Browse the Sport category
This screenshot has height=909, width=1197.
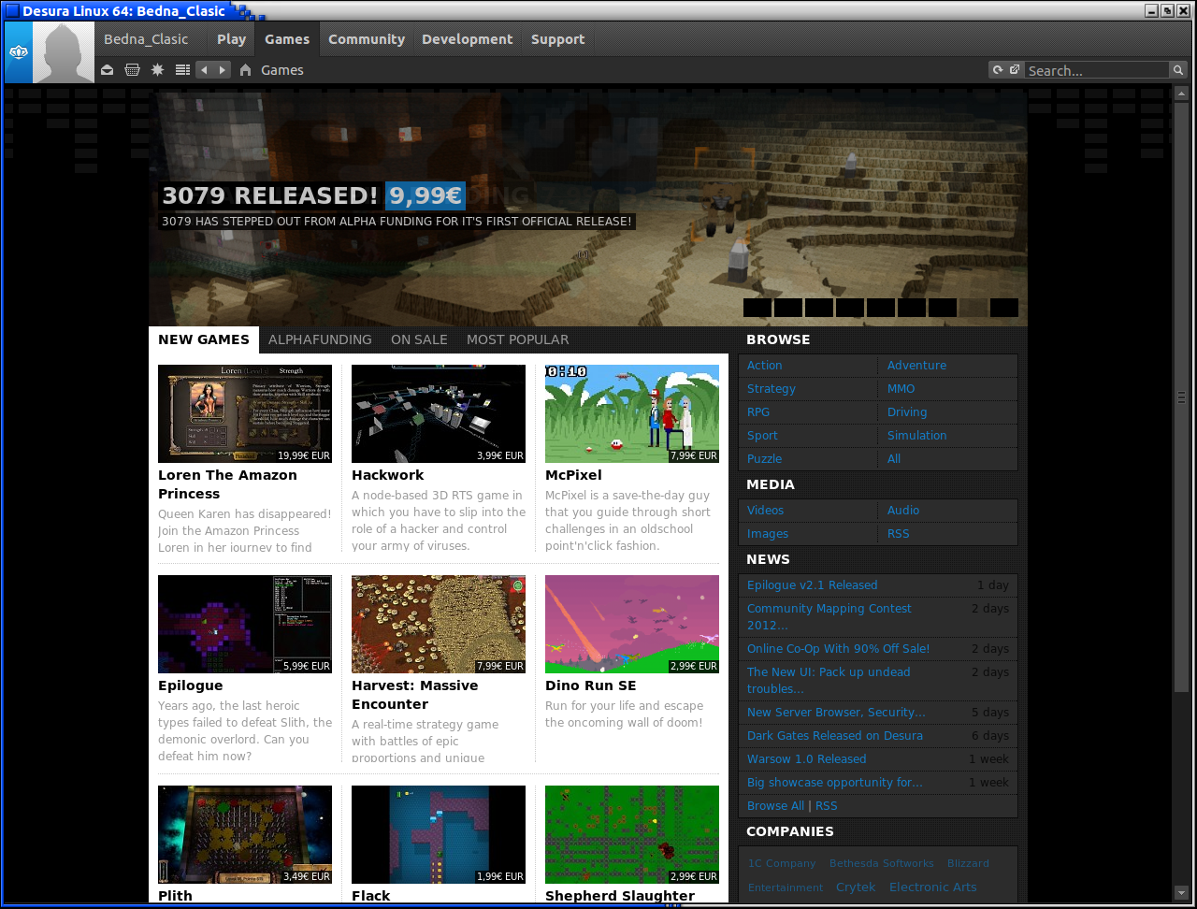762,436
